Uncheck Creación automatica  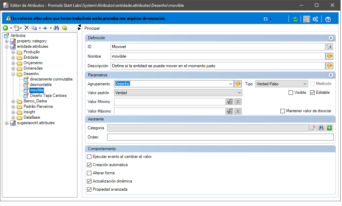(89, 165)
